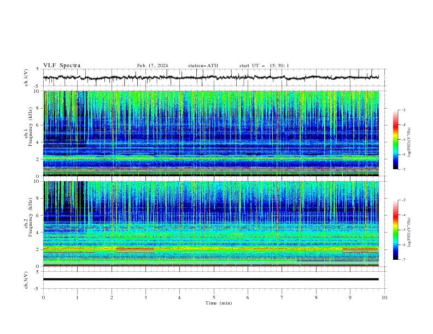
Task: Click the "ch.3(V)" vertical axis label
Action: click(x=26, y=280)
